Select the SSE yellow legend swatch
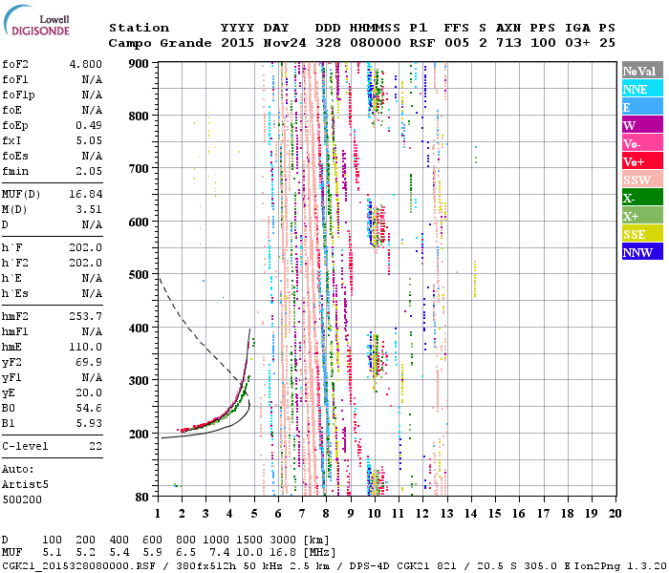669x573 pixels. coord(642,234)
